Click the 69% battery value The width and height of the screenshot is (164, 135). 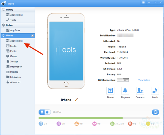click(x=119, y=74)
